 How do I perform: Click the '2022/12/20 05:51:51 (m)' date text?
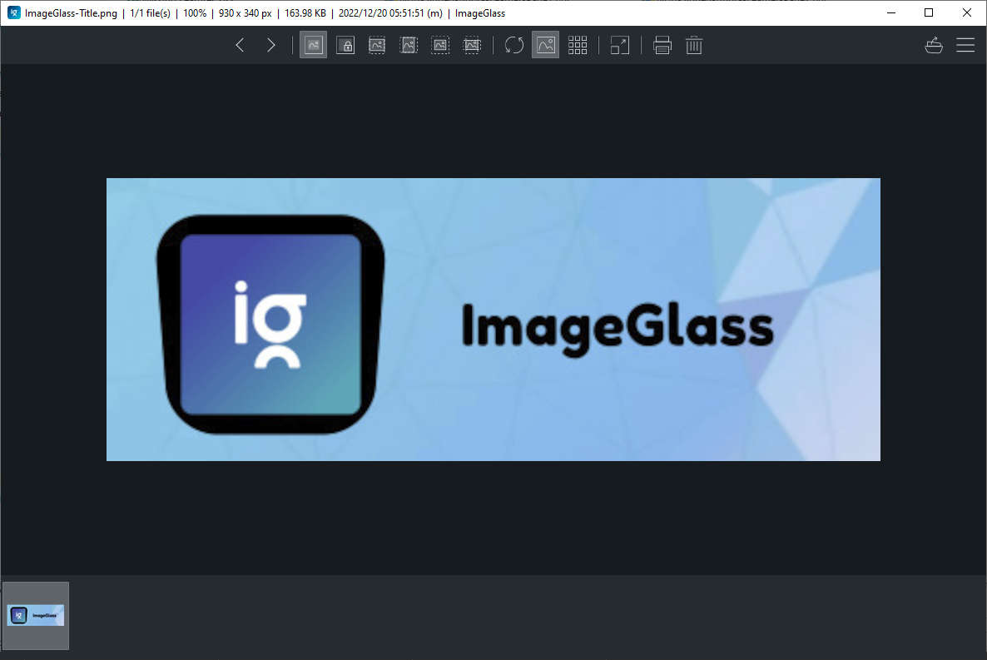coord(390,13)
